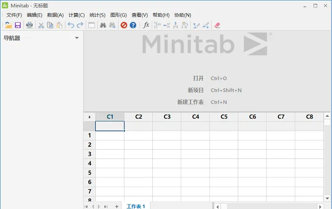Select row header 1
Viewport: 332px width, 209px height.
[89, 135]
